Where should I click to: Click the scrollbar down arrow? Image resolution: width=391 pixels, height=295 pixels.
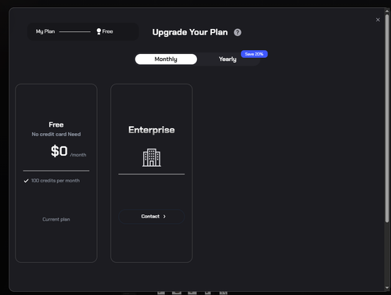[x=387, y=288]
